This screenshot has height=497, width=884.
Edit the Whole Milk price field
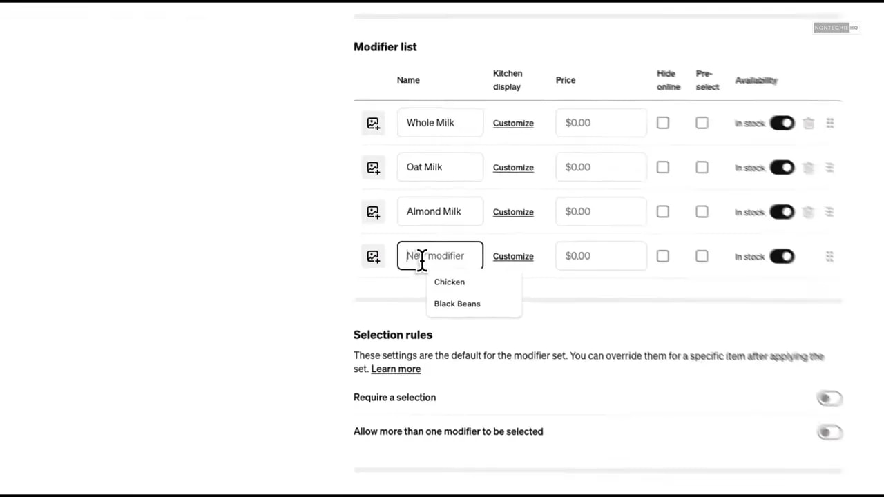pos(601,123)
